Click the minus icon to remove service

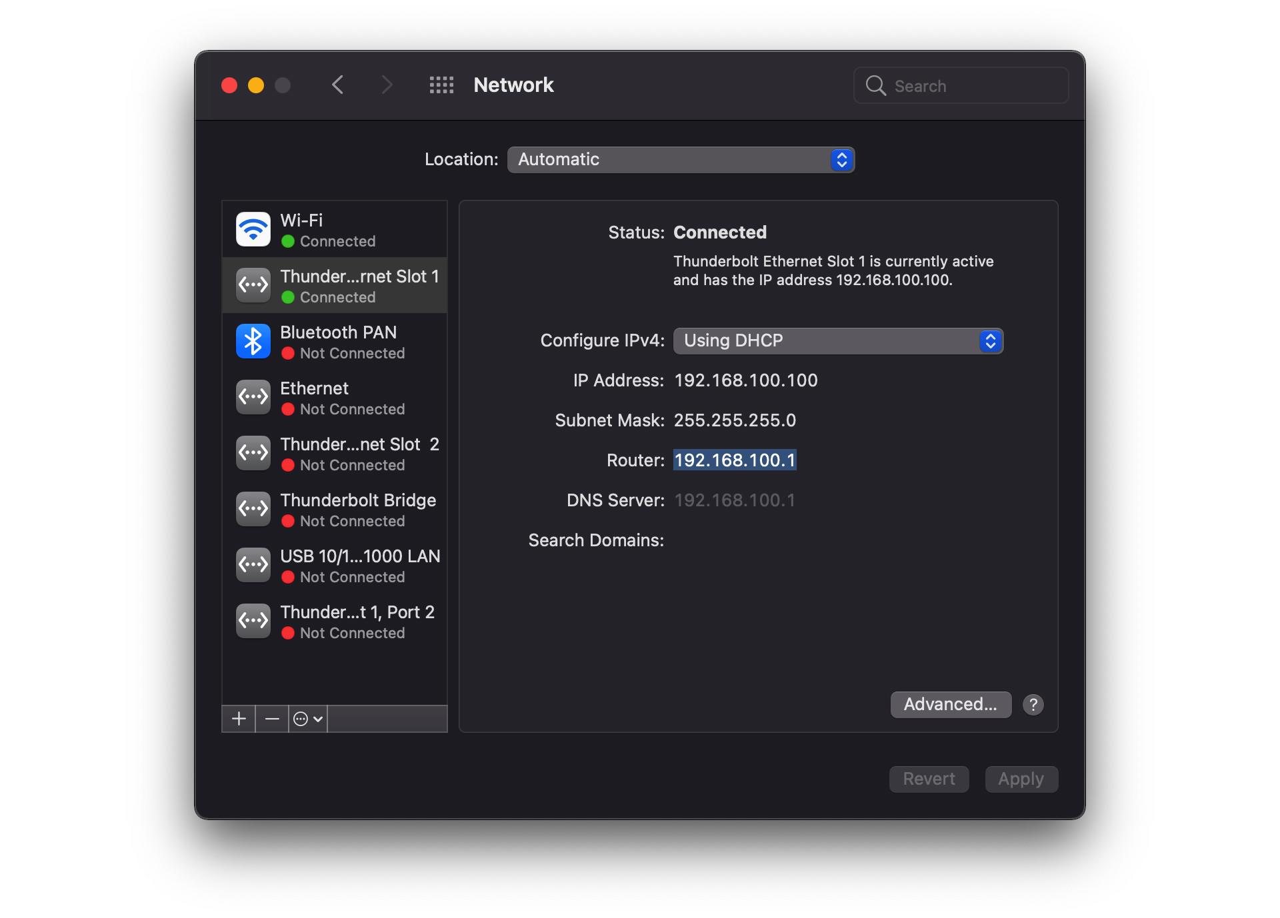(272, 719)
